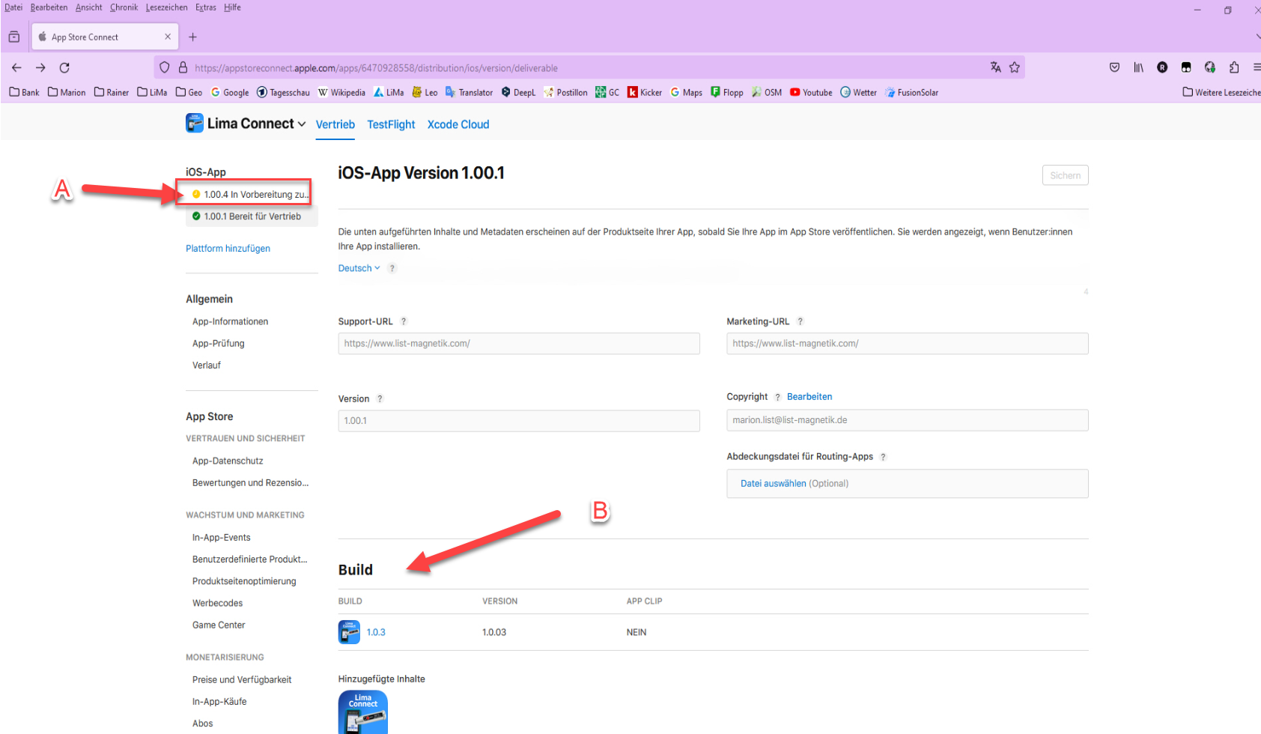Click the Plattform hinzufügen link
Image resolution: width=1261 pixels, height=734 pixels.
pos(228,249)
